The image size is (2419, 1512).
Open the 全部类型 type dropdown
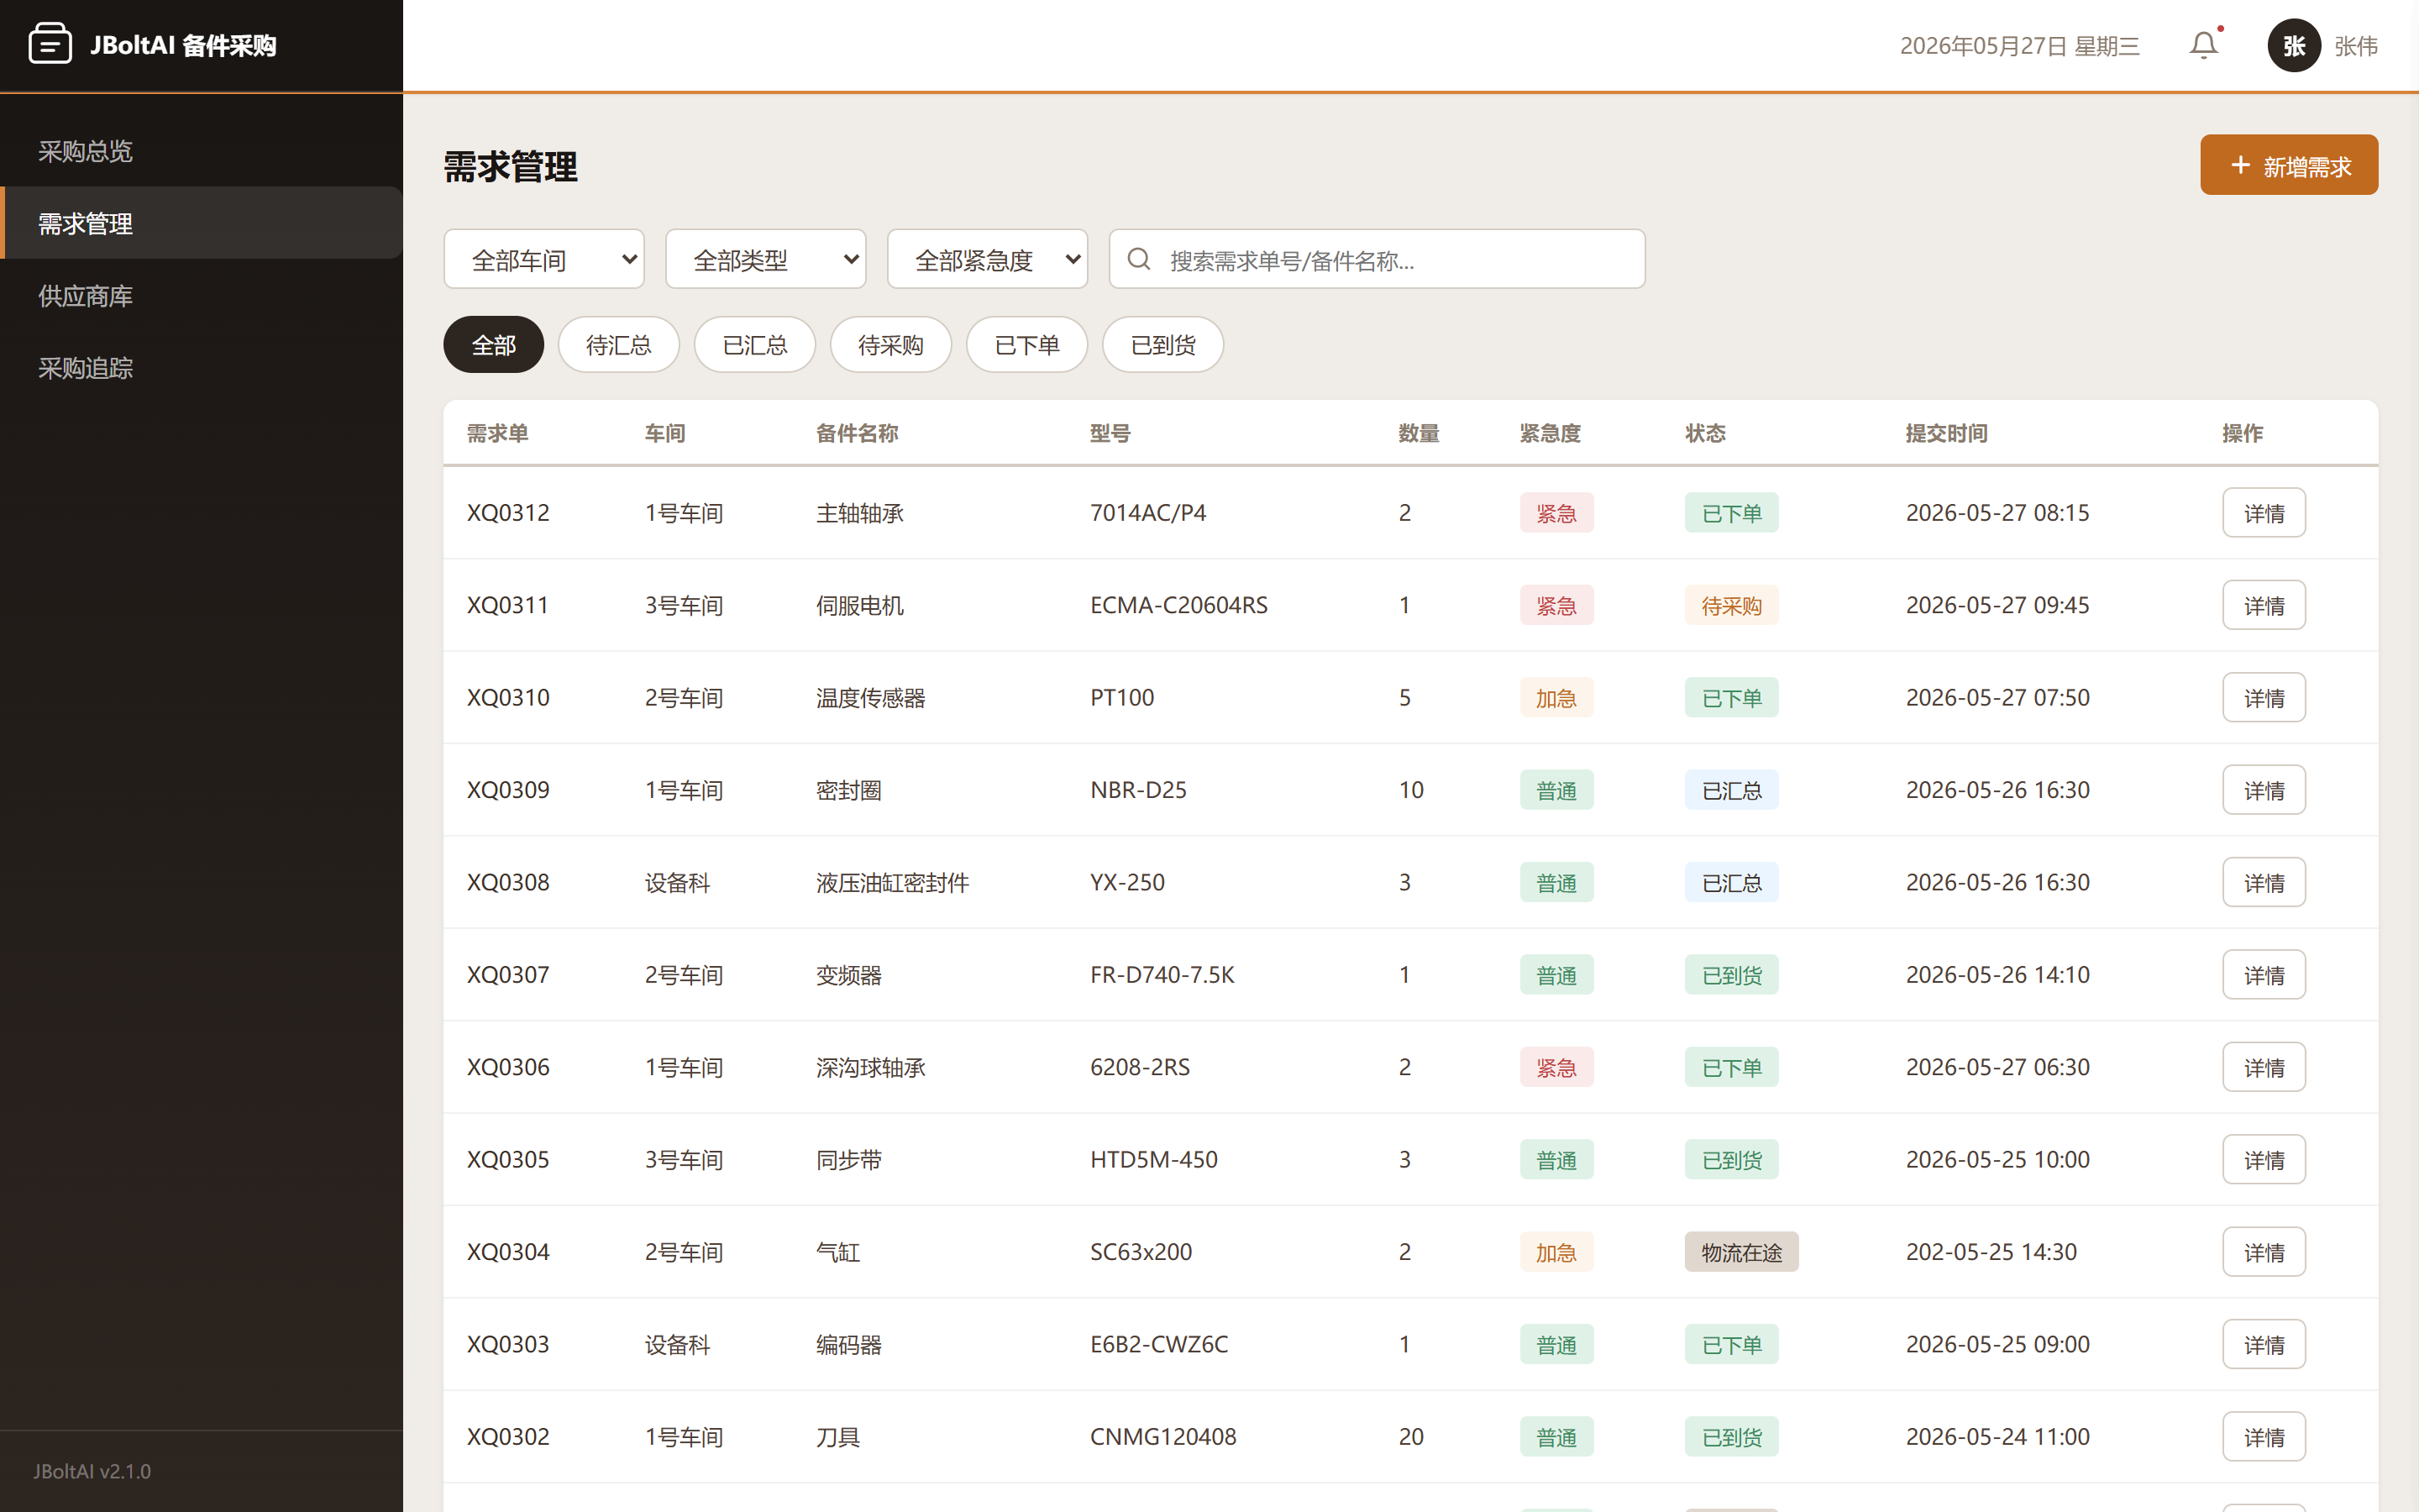coord(766,260)
